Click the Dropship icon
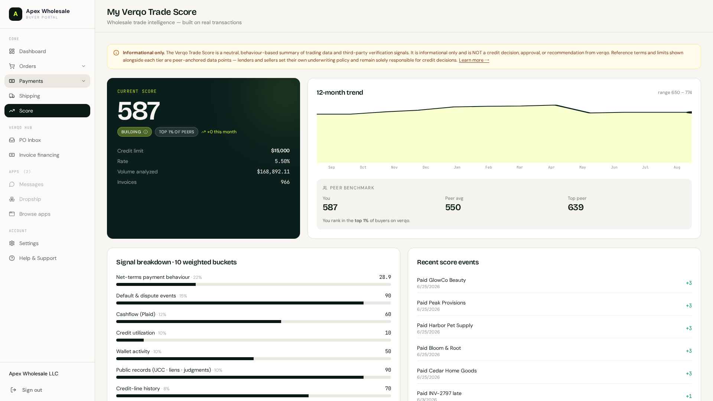Image resolution: width=713 pixels, height=401 pixels. coord(12,199)
